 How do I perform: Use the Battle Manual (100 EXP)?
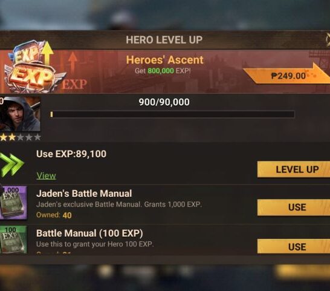(294, 246)
